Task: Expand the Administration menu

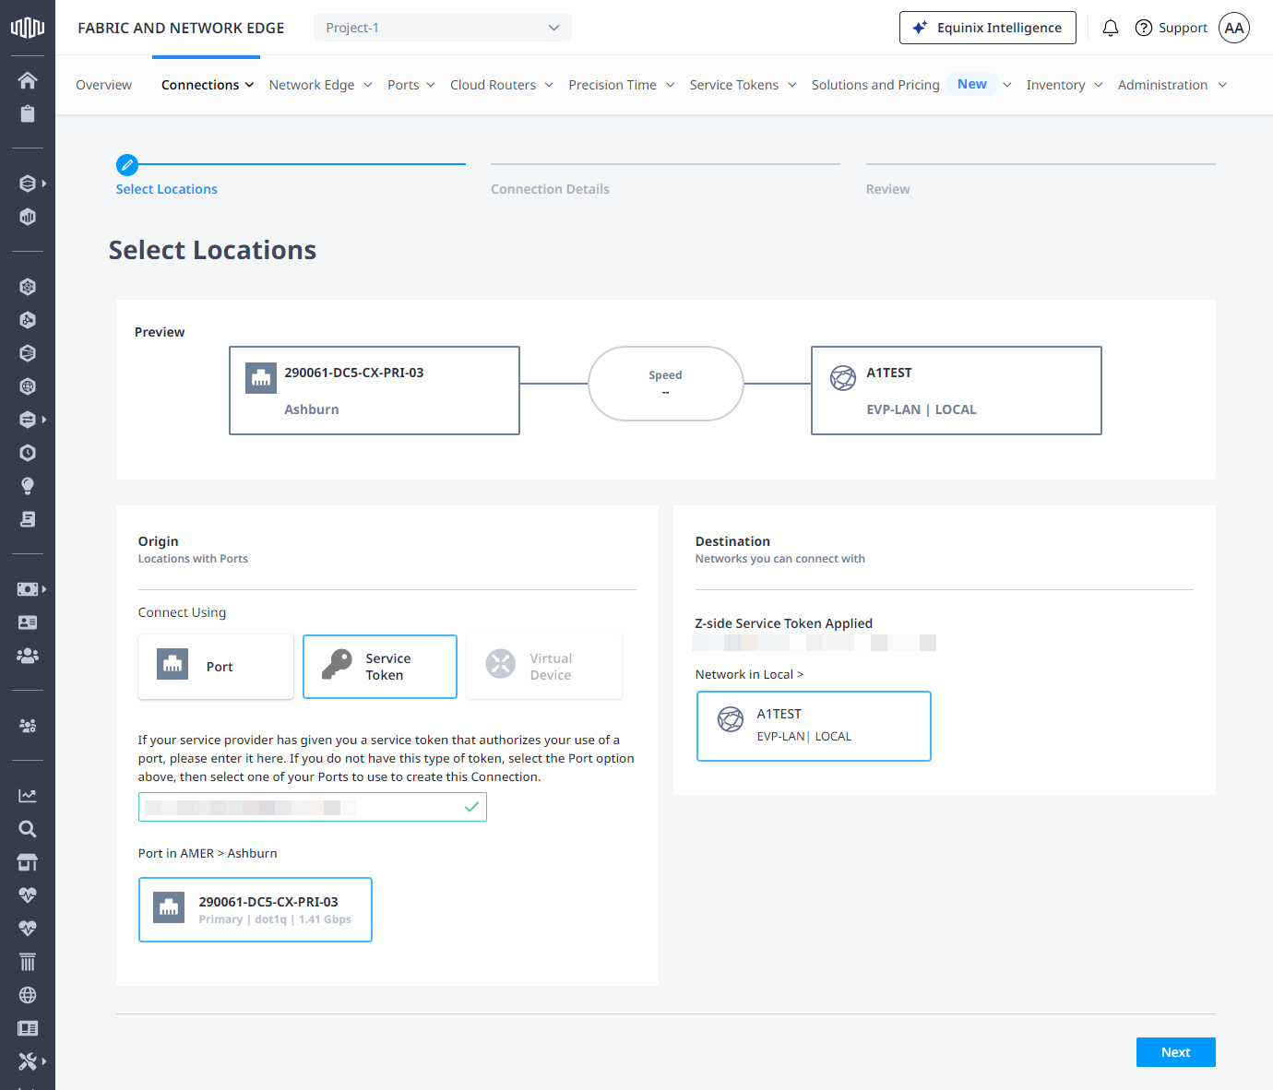Action: point(1172,85)
